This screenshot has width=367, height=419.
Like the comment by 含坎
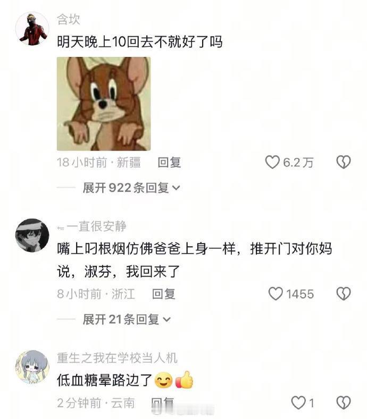point(272,162)
